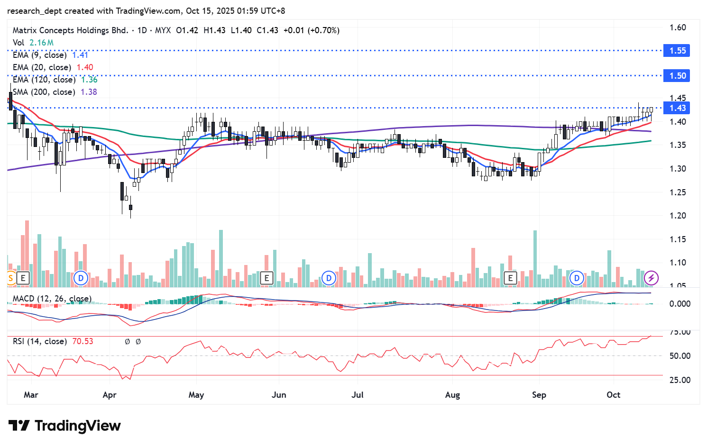Screen dimensions: 707x447
Task: Select the 1.50 price level label
Action: (677, 76)
